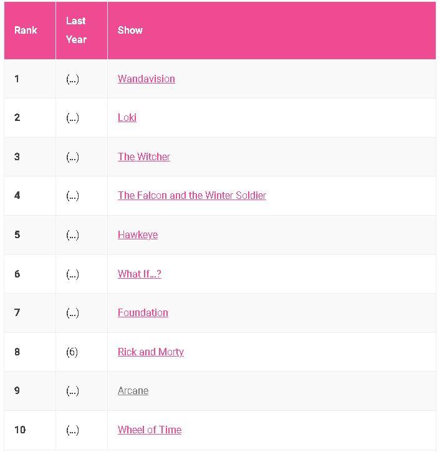Select rank number 1 cell
Viewport: 442px width, 452px height.
(17, 79)
